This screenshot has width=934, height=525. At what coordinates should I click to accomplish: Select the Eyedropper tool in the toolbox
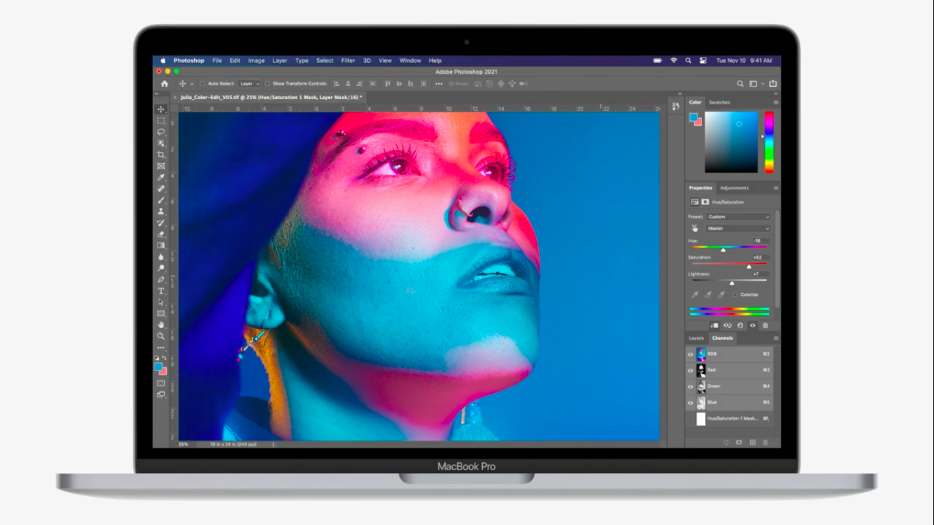161,177
